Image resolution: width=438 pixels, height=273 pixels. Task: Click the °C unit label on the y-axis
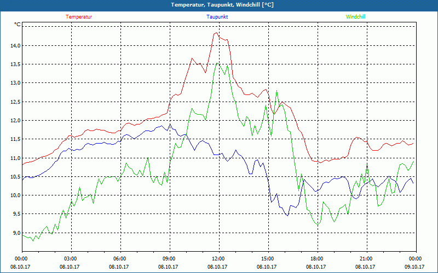[18, 25]
